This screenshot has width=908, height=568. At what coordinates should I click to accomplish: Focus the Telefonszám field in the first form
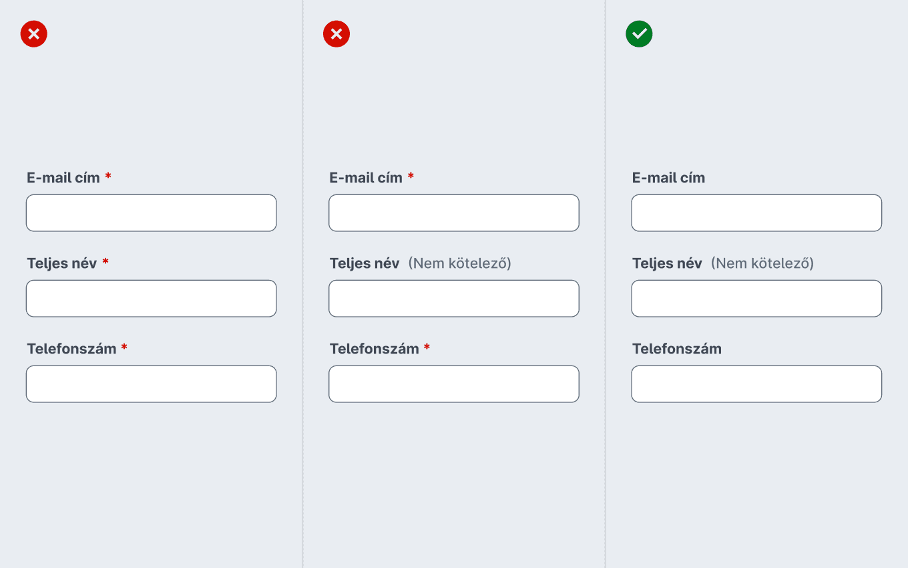[x=151, y=384]
